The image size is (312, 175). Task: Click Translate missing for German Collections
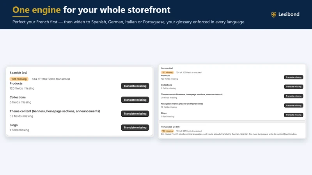tap(294, 87)
